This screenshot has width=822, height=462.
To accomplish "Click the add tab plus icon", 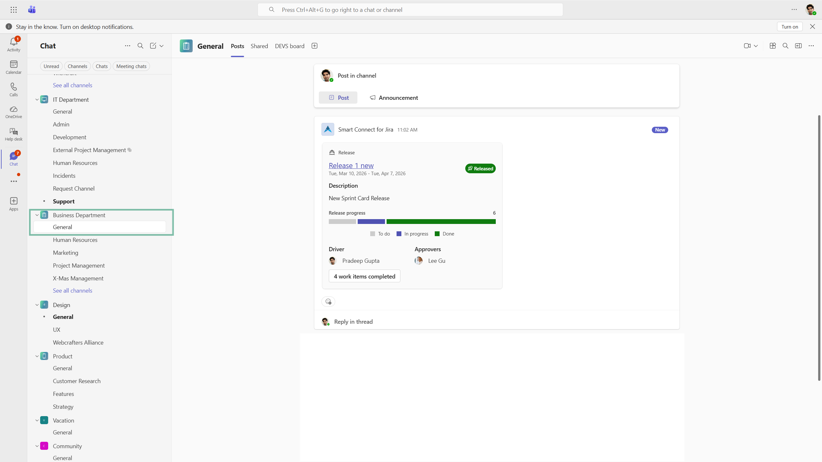I will (x=314, y=46).
